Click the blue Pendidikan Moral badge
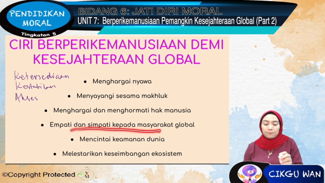 (x=37, y=18)
